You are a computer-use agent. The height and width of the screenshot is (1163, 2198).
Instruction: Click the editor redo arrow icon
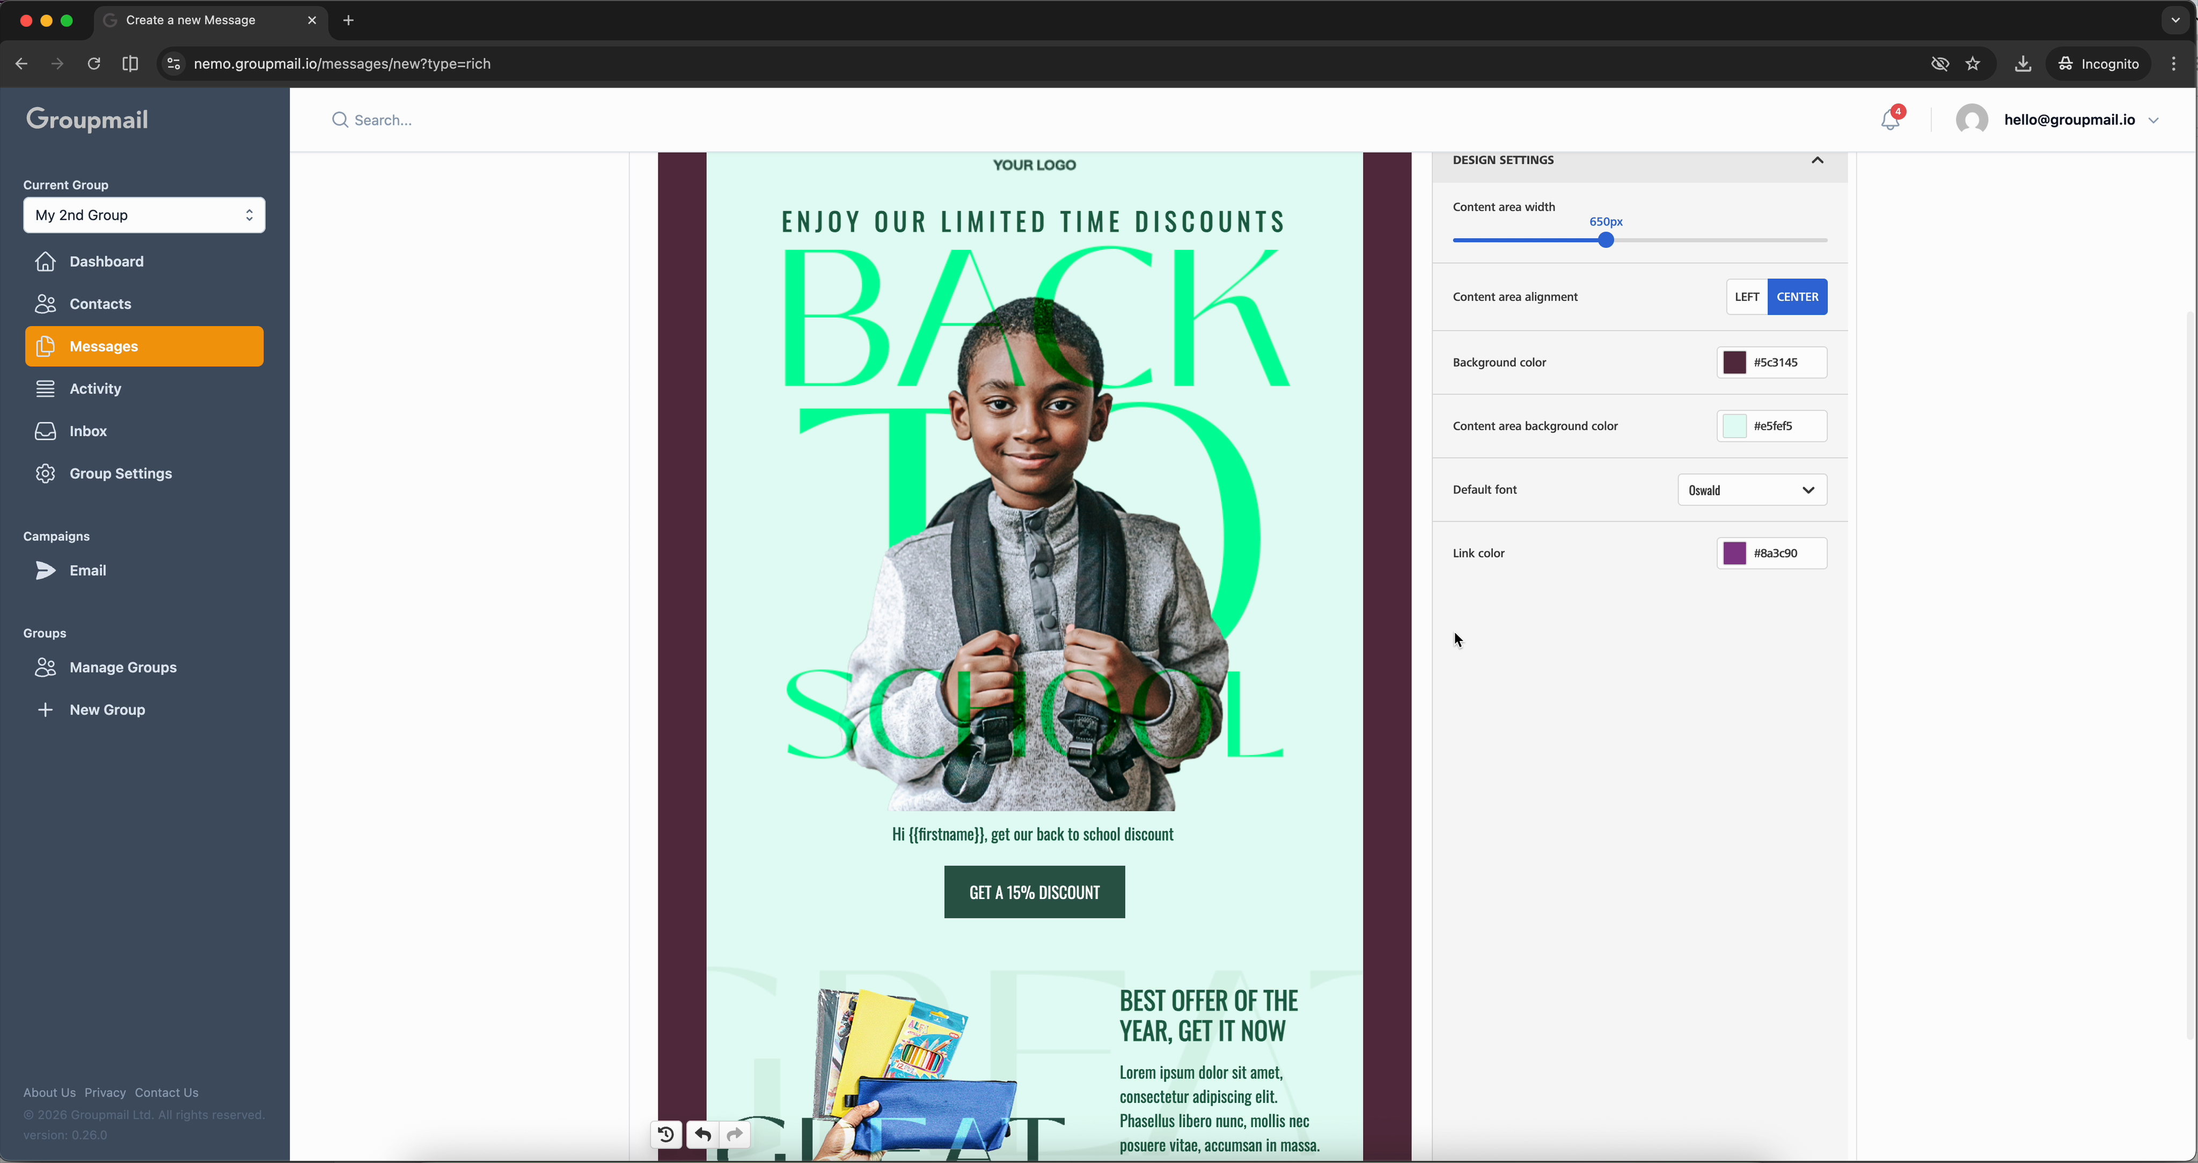tap(735, 1134)
